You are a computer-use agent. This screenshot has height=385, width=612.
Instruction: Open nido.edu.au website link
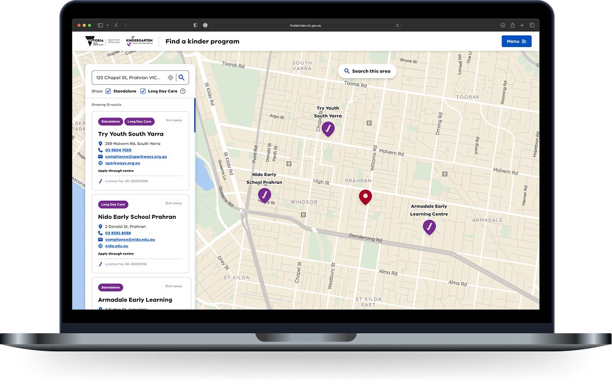point(116,246)
